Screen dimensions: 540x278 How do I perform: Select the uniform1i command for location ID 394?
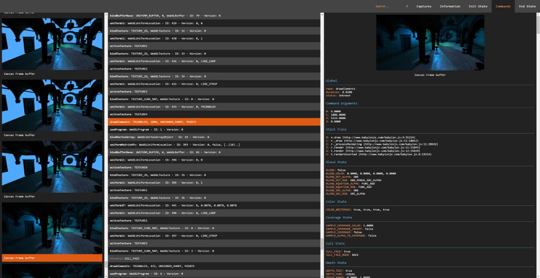click(214, 160)
